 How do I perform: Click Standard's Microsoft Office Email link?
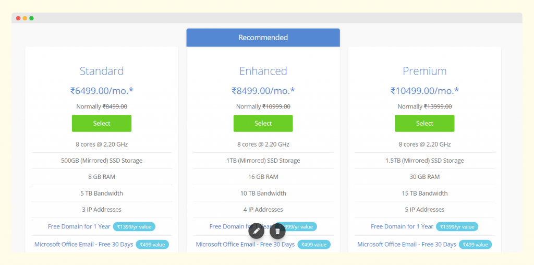pyautogui.click(x=83, y=244)
